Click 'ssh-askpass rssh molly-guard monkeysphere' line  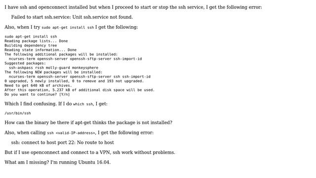click(54, 68)
